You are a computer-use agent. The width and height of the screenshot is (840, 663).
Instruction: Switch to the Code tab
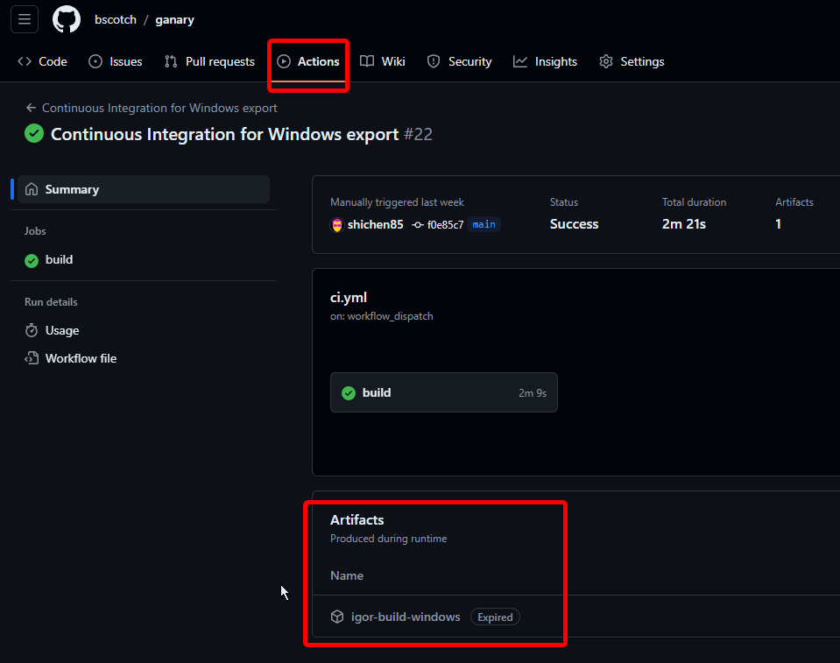pos(42,61)
